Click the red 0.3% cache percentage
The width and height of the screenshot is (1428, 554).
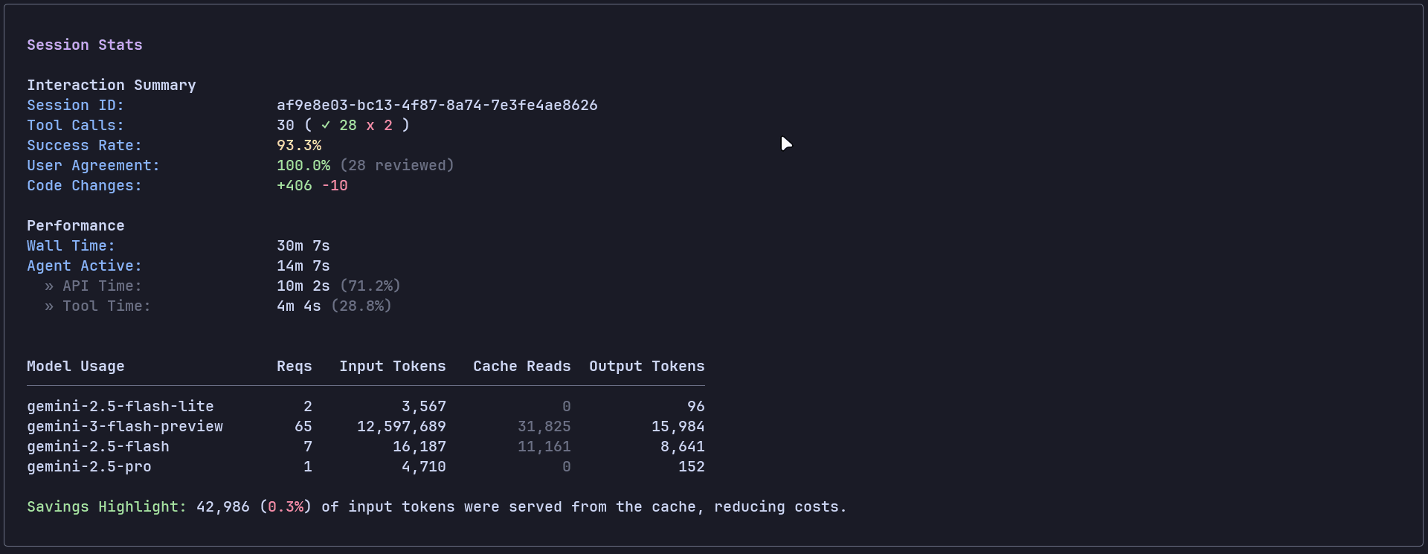tap(286, 506)
